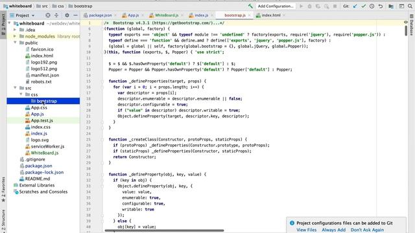The width and height of the screenshot is (415, 233).
Task: Collapse the whiteboard root folder
Action: pyautogui.click(x=10, y=23)
